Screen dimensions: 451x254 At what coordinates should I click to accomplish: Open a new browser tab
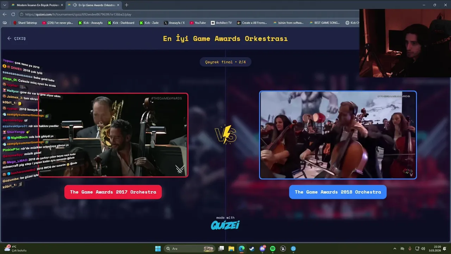pos(126,5)
